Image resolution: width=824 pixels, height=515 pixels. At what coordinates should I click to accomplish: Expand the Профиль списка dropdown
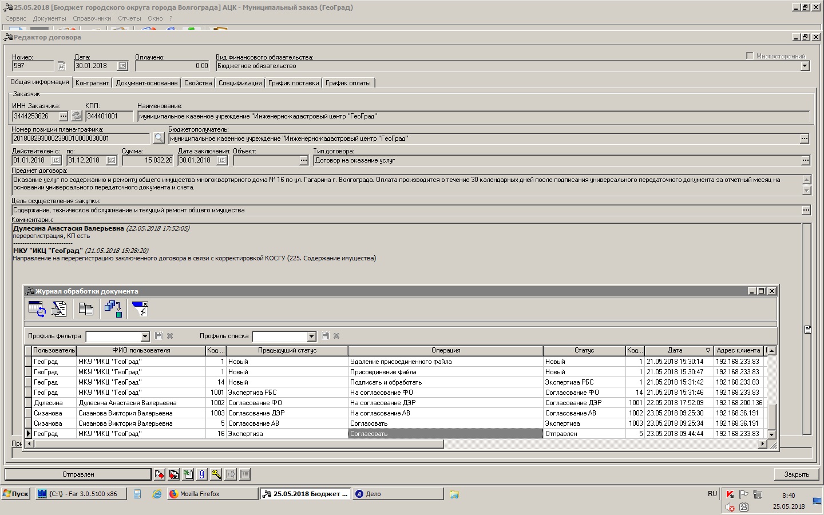point(311,336)
